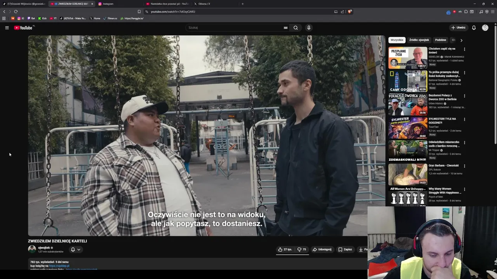Go to the YouTube home logo
The width and height of the screenshot is (497, 279).
(x=24, y=28)
